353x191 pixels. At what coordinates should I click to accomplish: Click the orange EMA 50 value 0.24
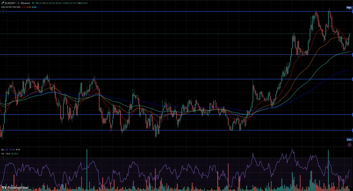click(x=29, y=7)
